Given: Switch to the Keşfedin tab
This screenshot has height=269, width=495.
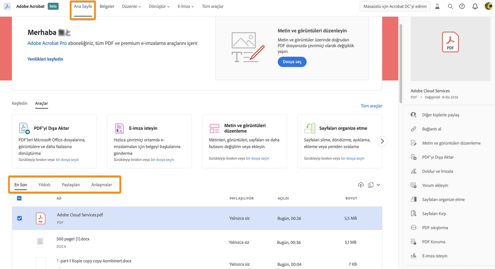Looking at the screenshot, I should point(20,104).
